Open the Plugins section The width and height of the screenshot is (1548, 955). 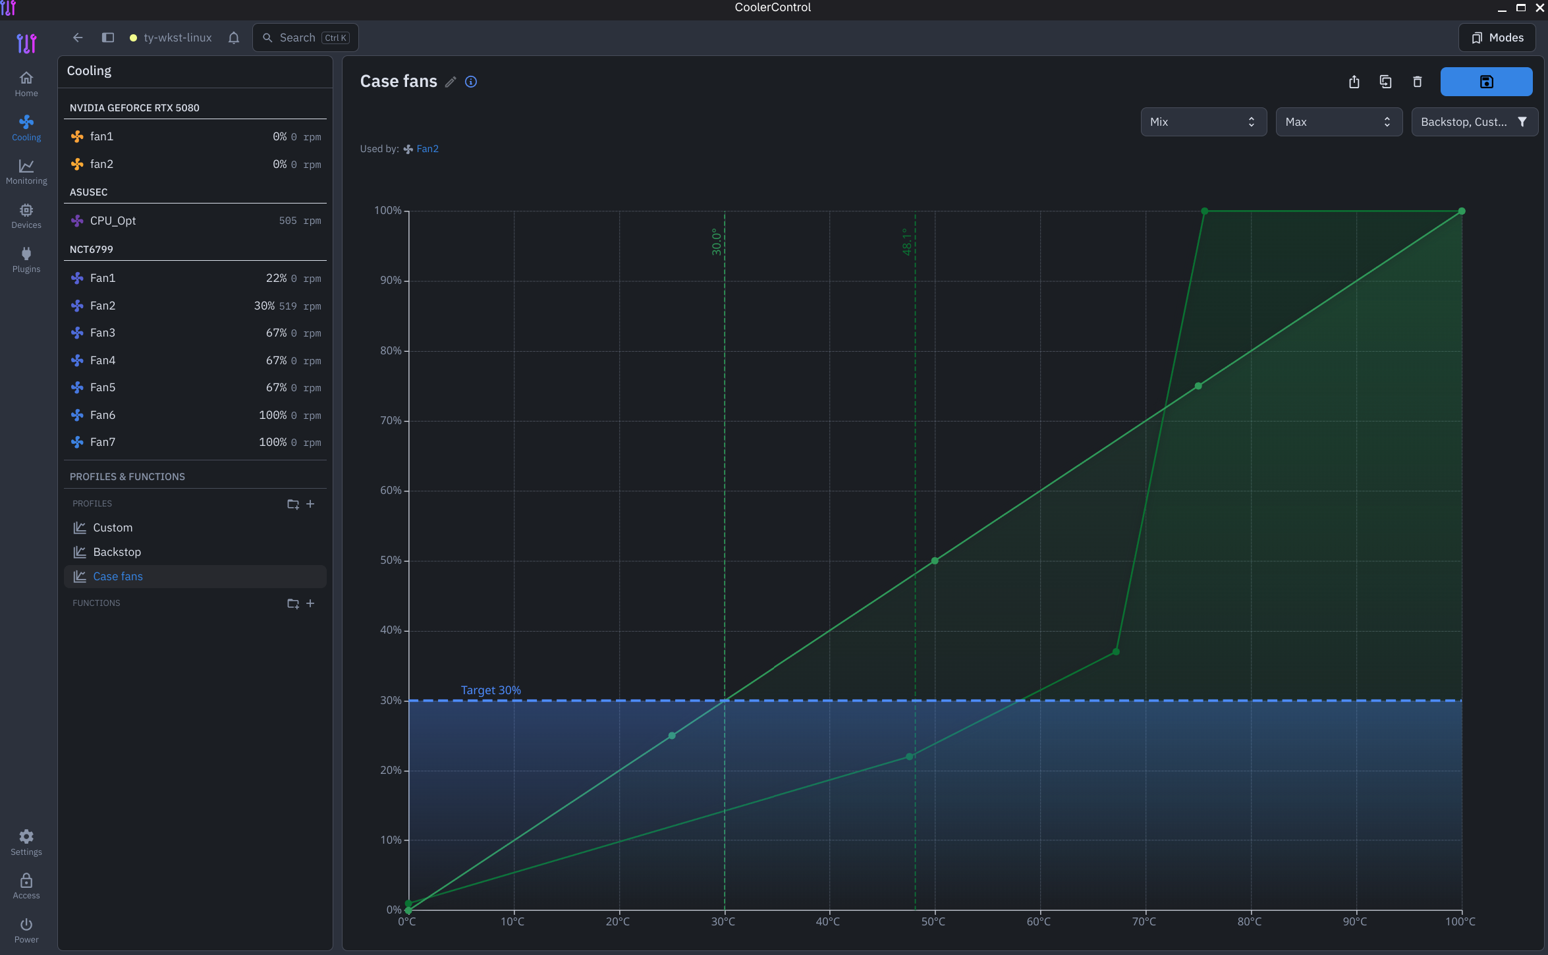(26, 260)
